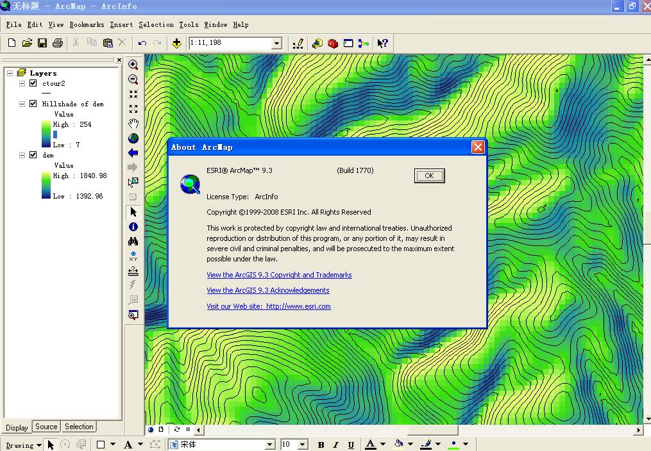
Task: Select the Zoom In magnifier tool
Action: click(x=133, y=64)
